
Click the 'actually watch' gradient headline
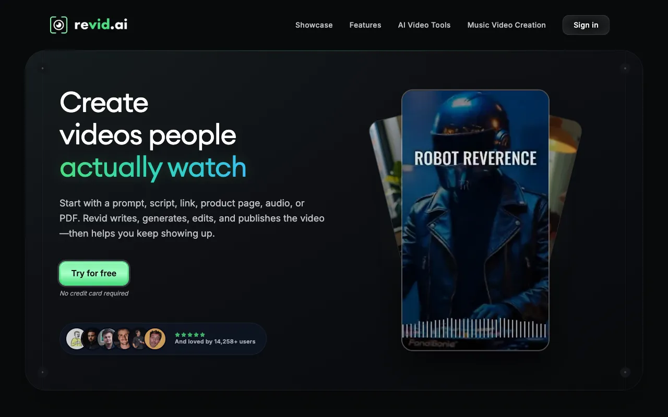[153, 167]
